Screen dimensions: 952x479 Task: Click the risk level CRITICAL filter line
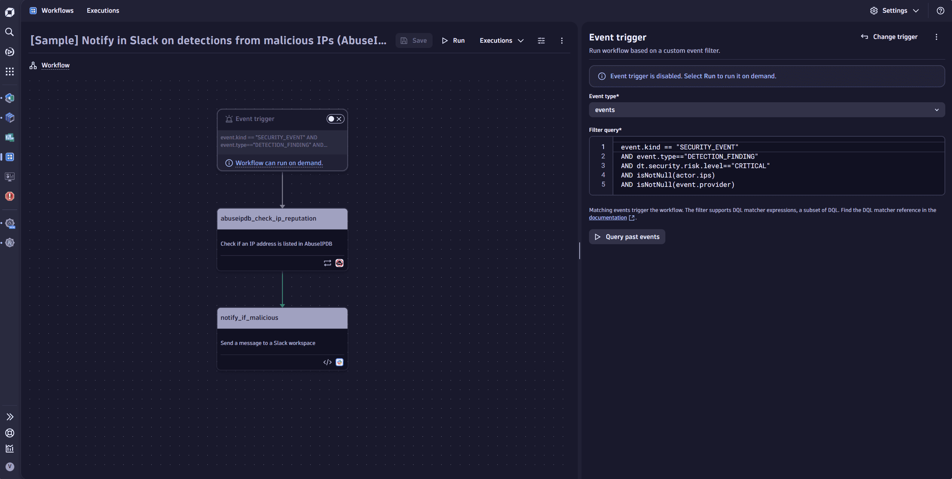pyautogui.click(x=695, y=166)
